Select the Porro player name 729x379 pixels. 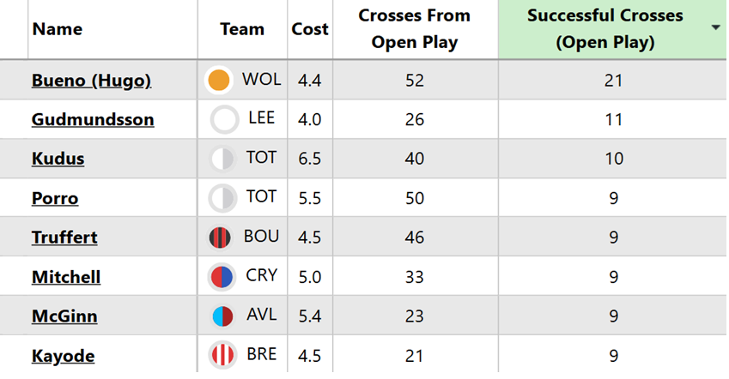pos(55,199)
